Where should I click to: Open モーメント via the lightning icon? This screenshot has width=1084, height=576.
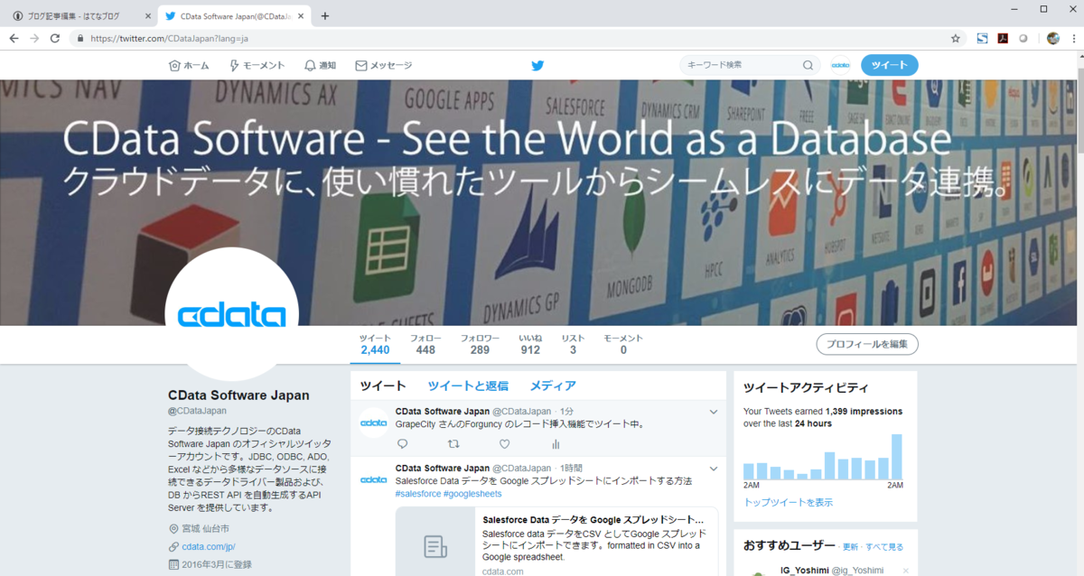point(236,64)
